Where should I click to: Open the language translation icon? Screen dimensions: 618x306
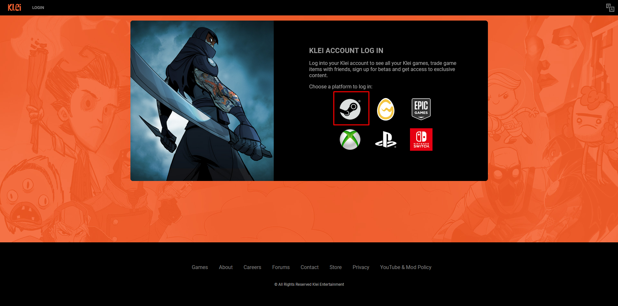coord(610,7)
